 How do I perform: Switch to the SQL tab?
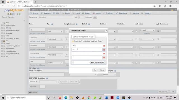point(56,13)
